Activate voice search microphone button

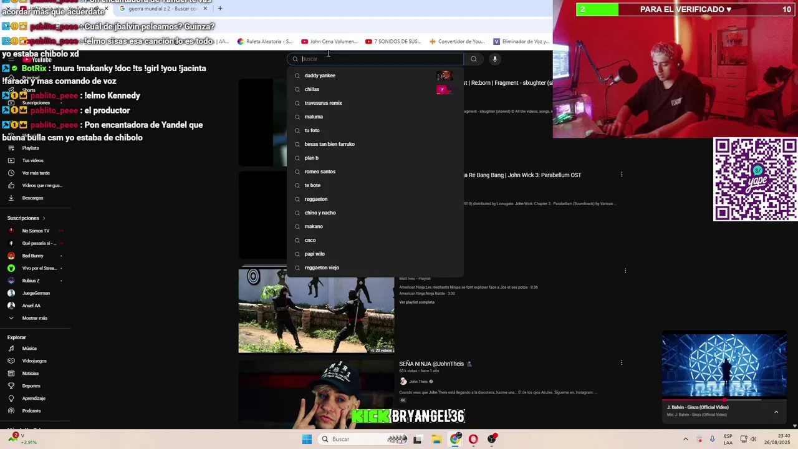click(x=494, y=59)
